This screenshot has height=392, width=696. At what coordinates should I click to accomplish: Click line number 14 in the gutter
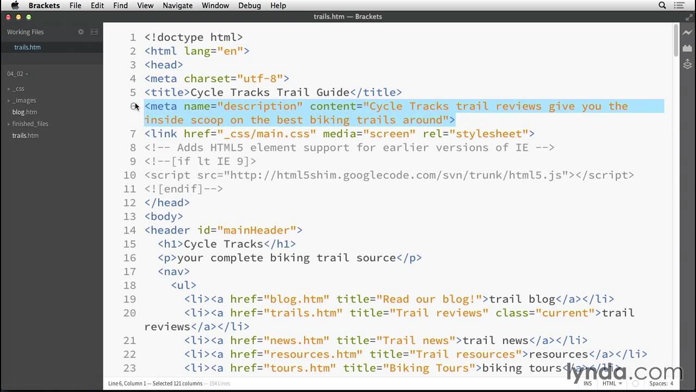click(129, 230)
